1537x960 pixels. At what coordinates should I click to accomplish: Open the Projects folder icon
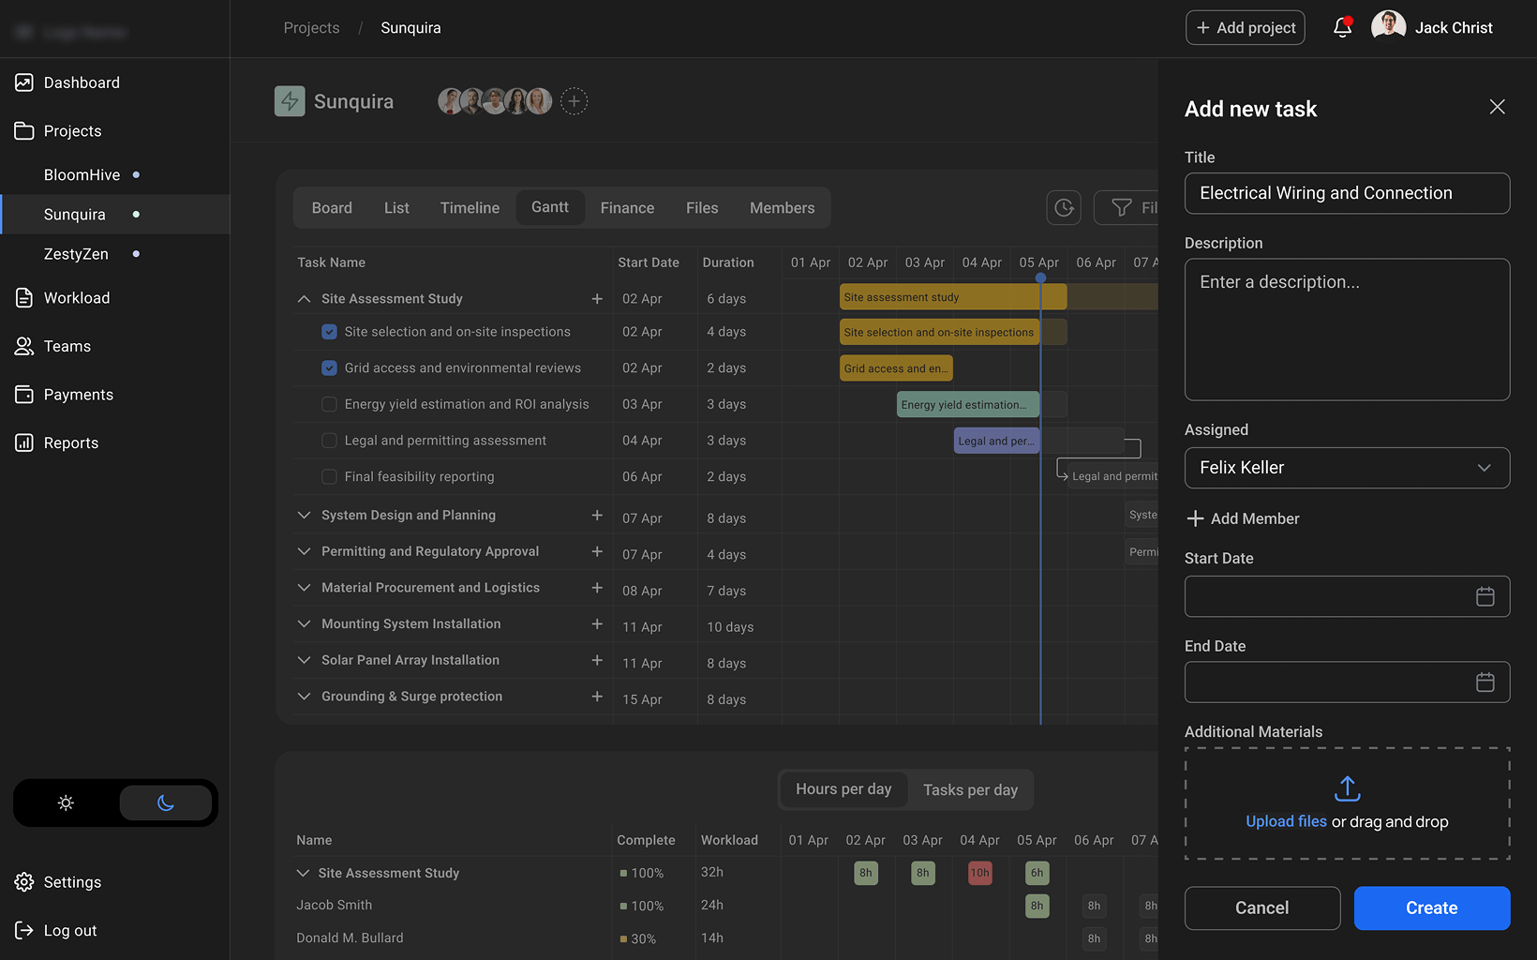[24, 131]
